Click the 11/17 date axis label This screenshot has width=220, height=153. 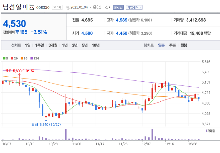pyautogui.click(x=100, y=144)
